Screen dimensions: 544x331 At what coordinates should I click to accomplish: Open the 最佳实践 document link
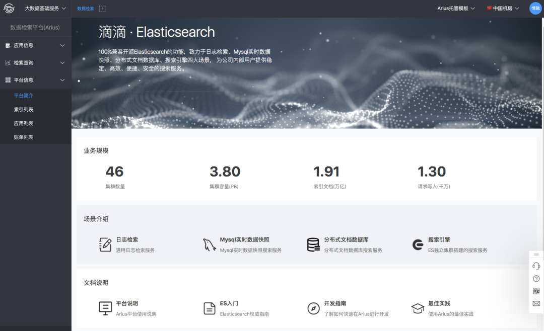tap(439, 303)
